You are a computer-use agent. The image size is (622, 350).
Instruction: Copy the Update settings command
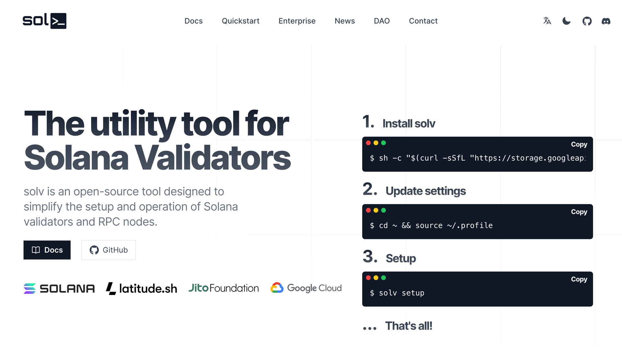tap(579, 212)
